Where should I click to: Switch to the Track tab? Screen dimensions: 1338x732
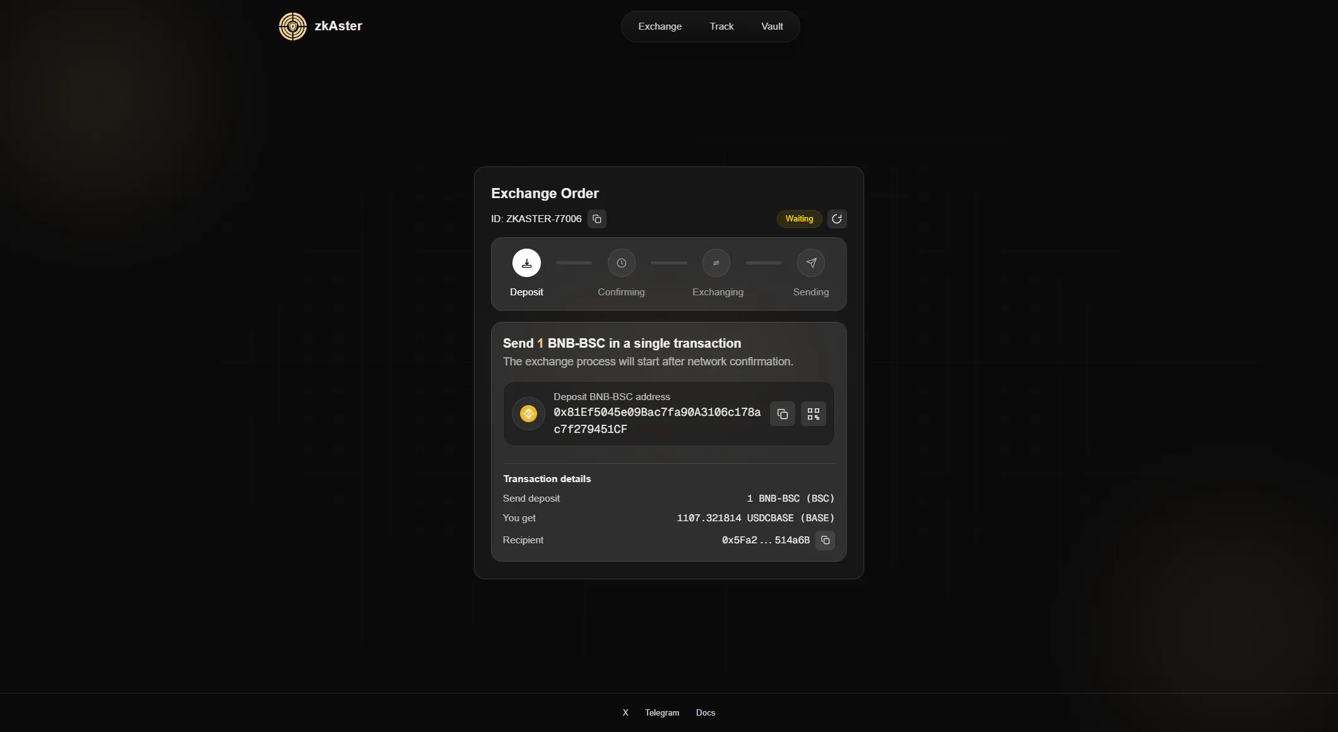(721, 27)
